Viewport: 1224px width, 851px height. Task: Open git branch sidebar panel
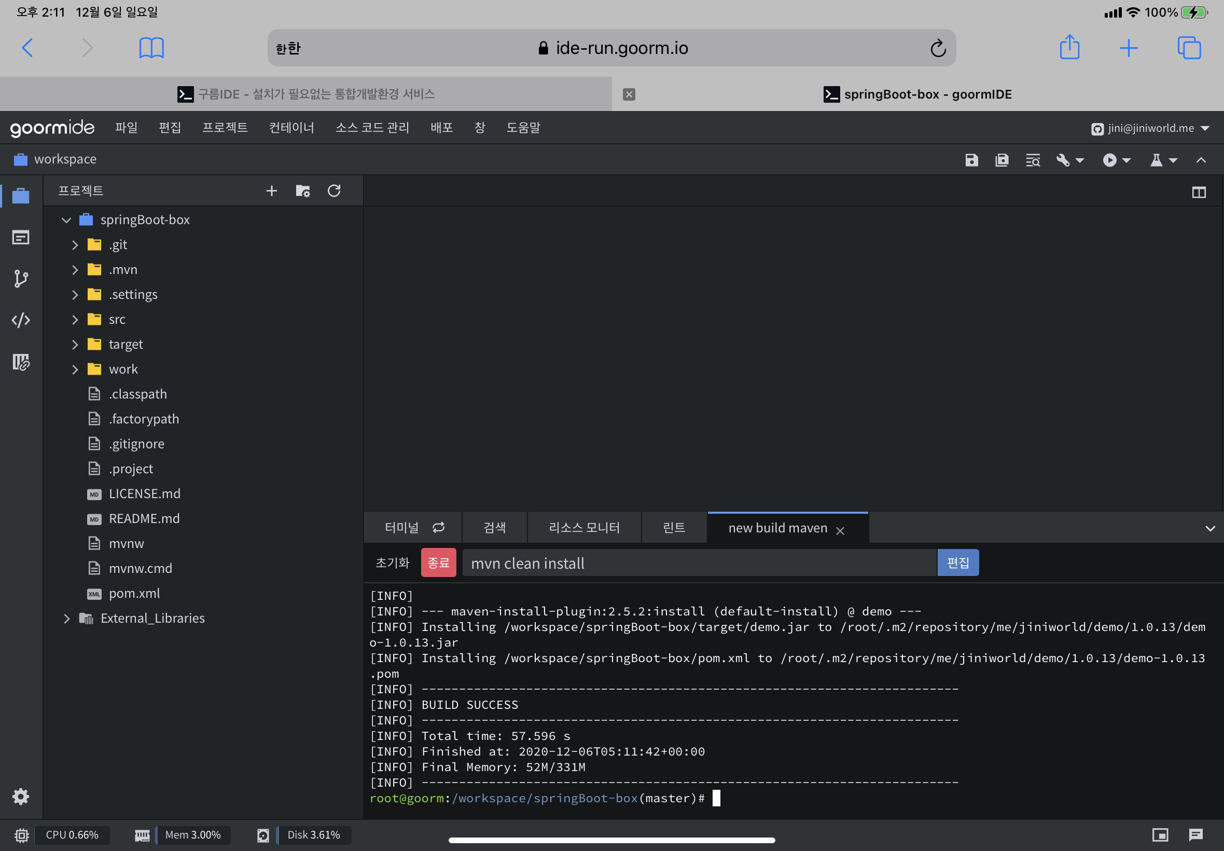(x=21, y=278)
